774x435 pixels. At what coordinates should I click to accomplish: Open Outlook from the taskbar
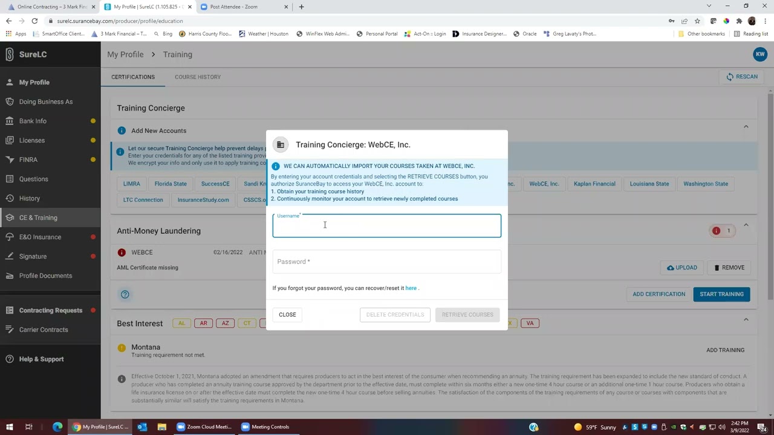(x=142, y=427)
